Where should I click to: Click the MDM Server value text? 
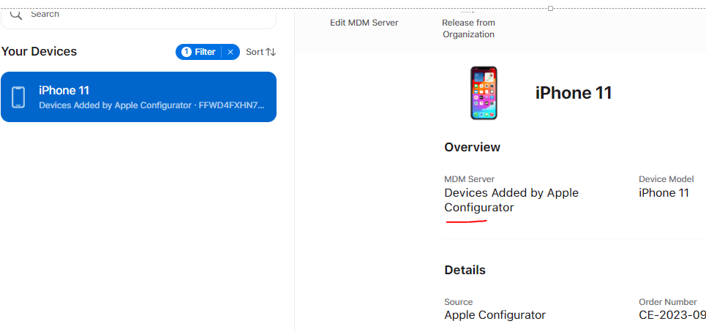point(511,200)
